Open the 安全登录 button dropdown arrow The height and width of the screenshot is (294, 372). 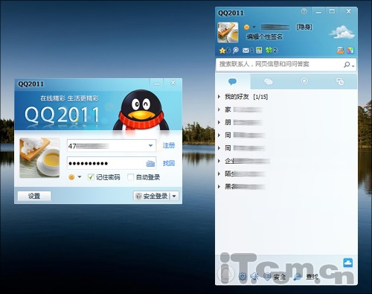(174, 196)
